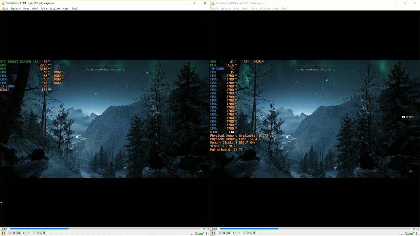The height and width of the screenshot is (236, 420).
Task: Go to previous track in 9900K window
Action: (x=220, y=233)
